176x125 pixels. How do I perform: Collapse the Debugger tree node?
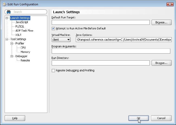pos(12,56)
